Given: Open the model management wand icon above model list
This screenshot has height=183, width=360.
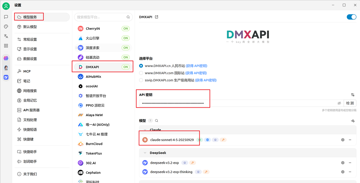Looking at the screenshot, I should [x=353, y=121].
